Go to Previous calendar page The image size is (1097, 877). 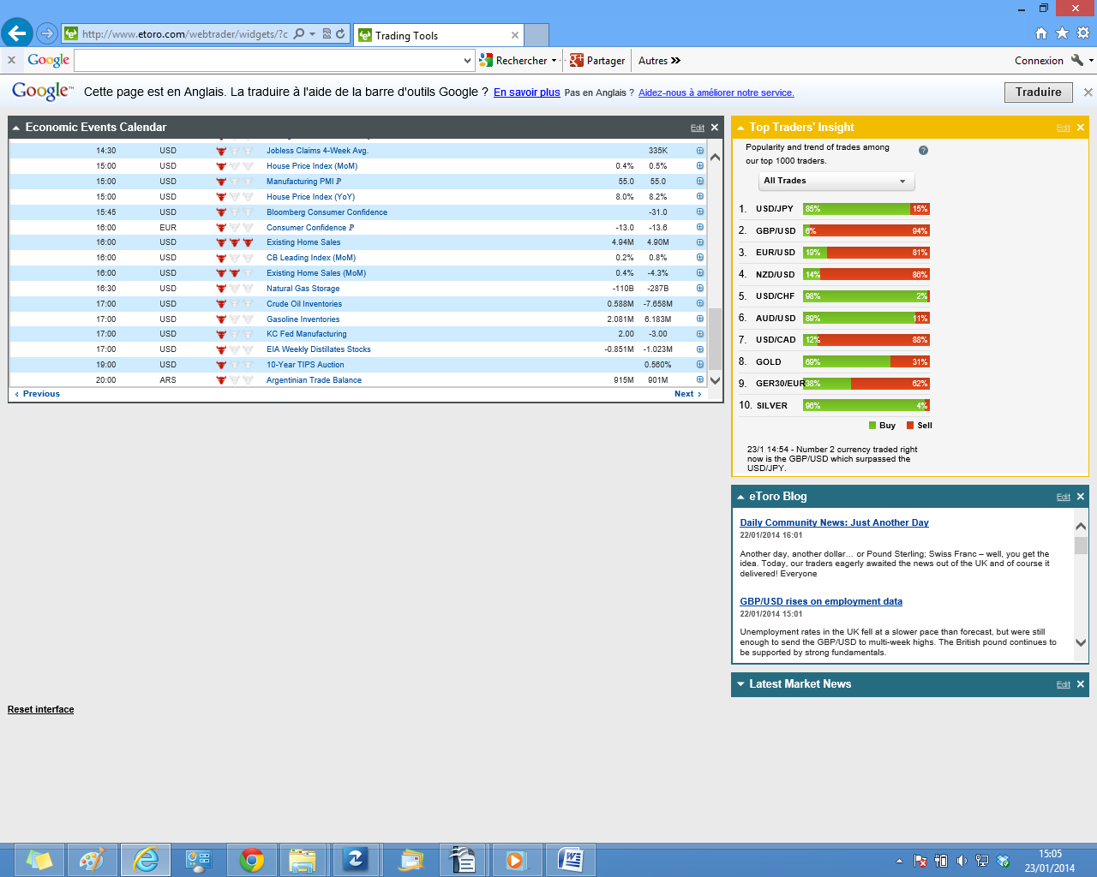coord(38,394)
